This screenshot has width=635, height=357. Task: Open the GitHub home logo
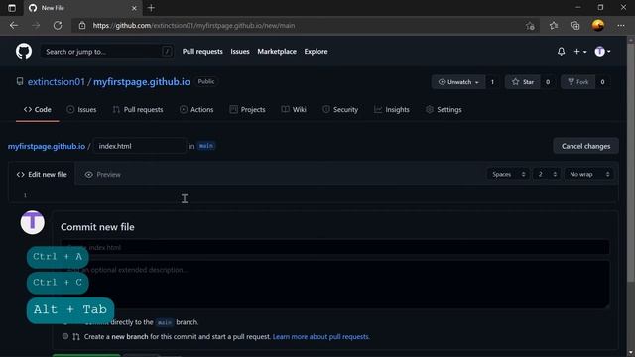coord(24,52)
